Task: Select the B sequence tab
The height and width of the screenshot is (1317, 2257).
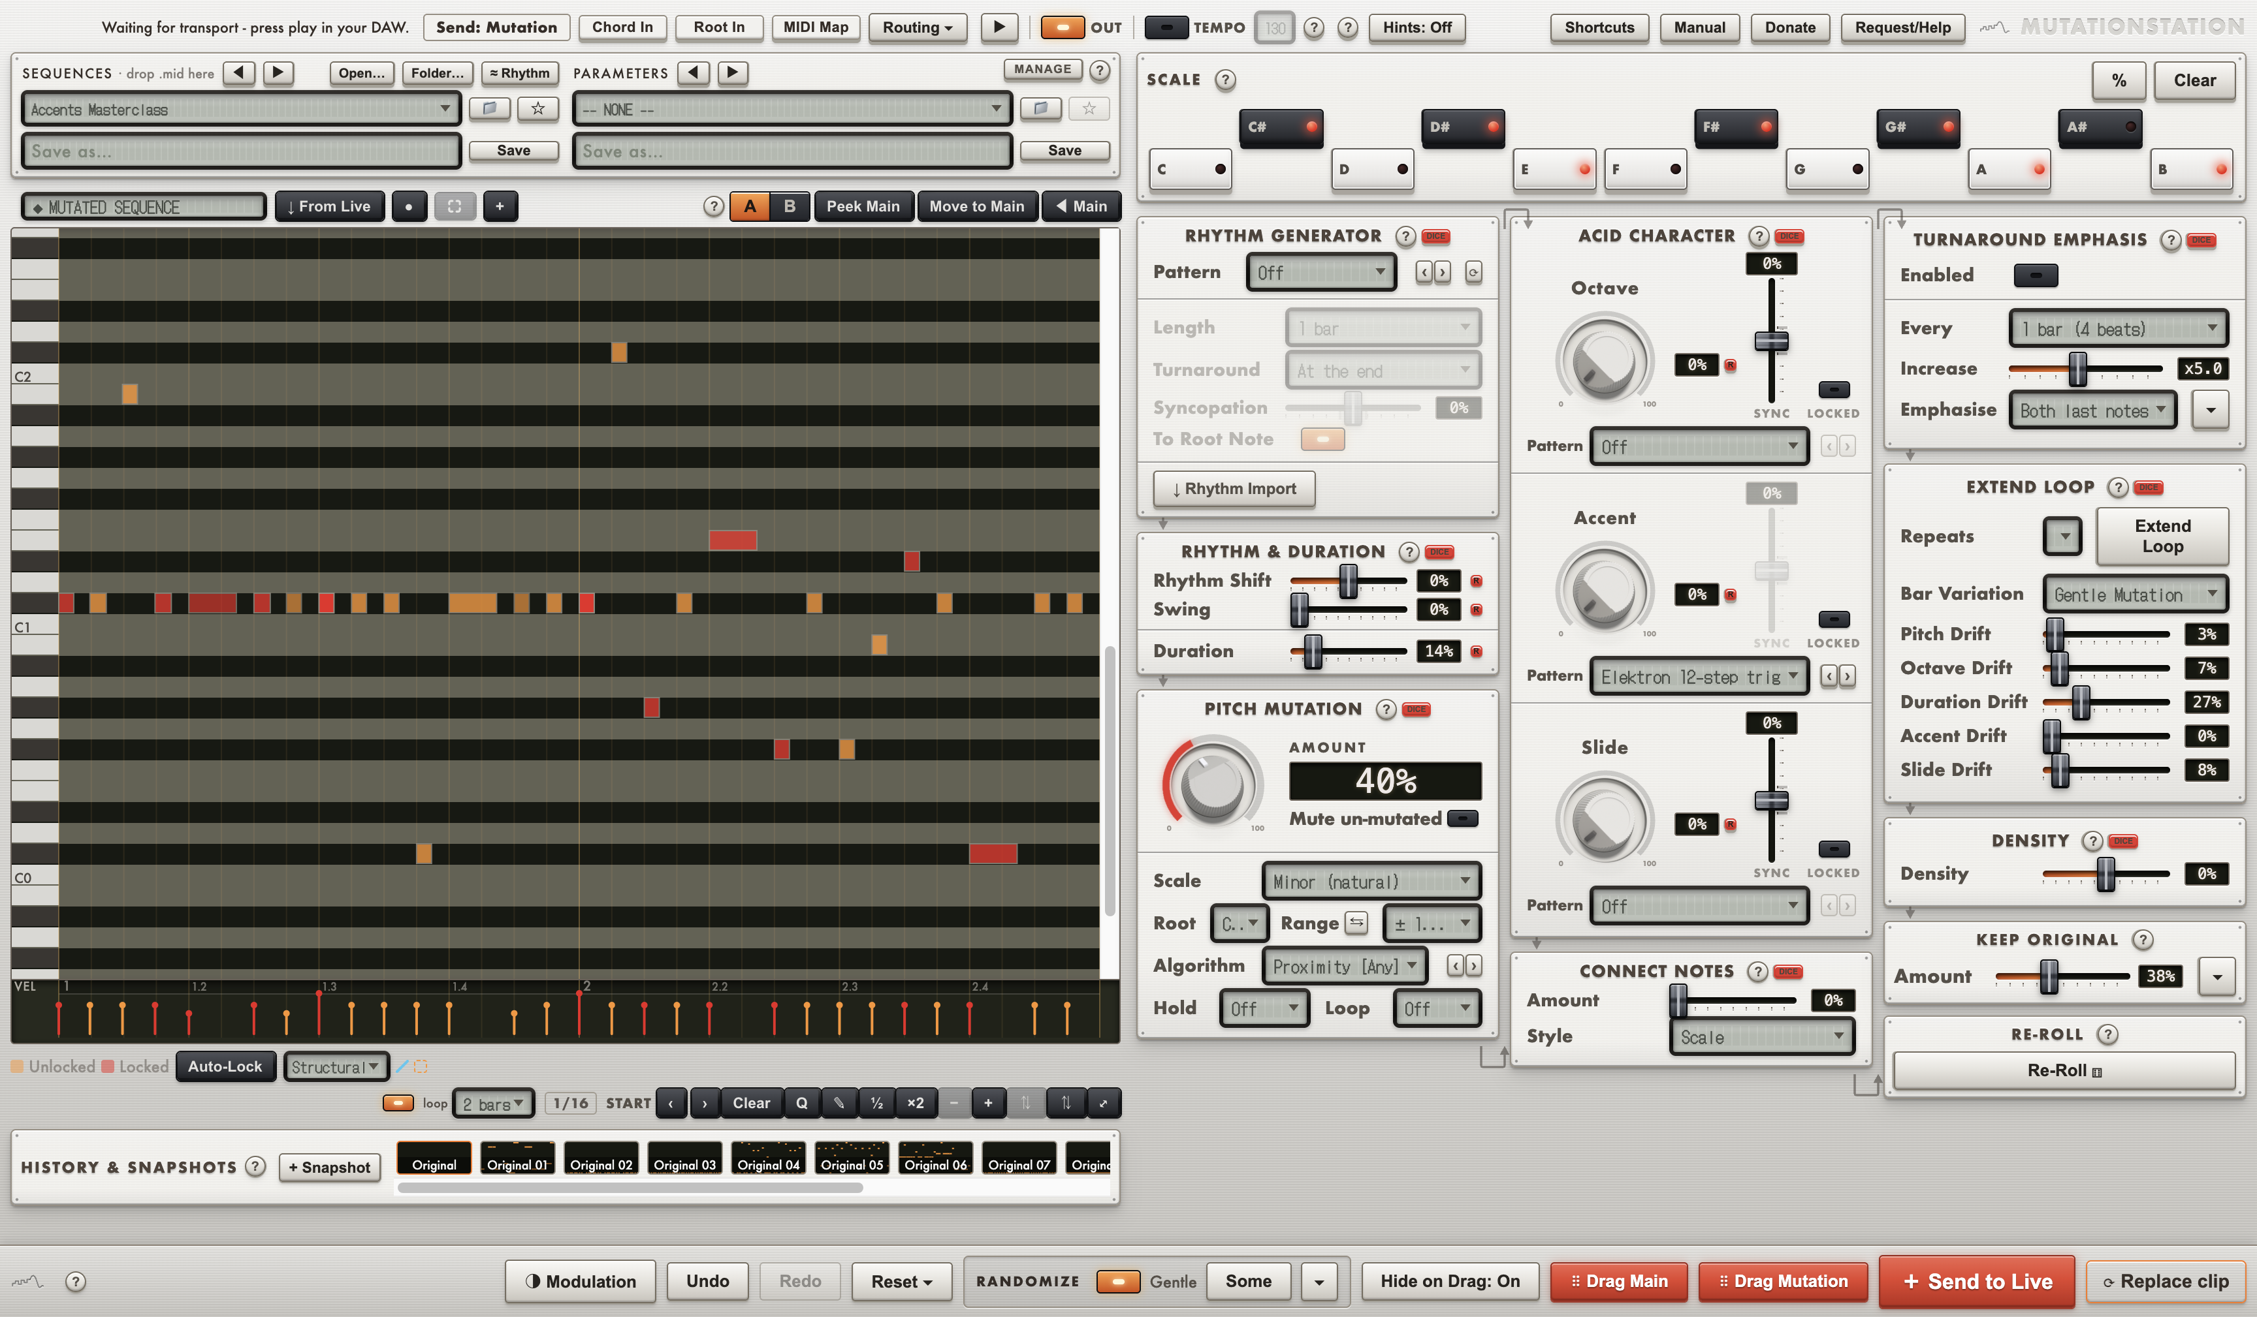Action: [789, 206]
